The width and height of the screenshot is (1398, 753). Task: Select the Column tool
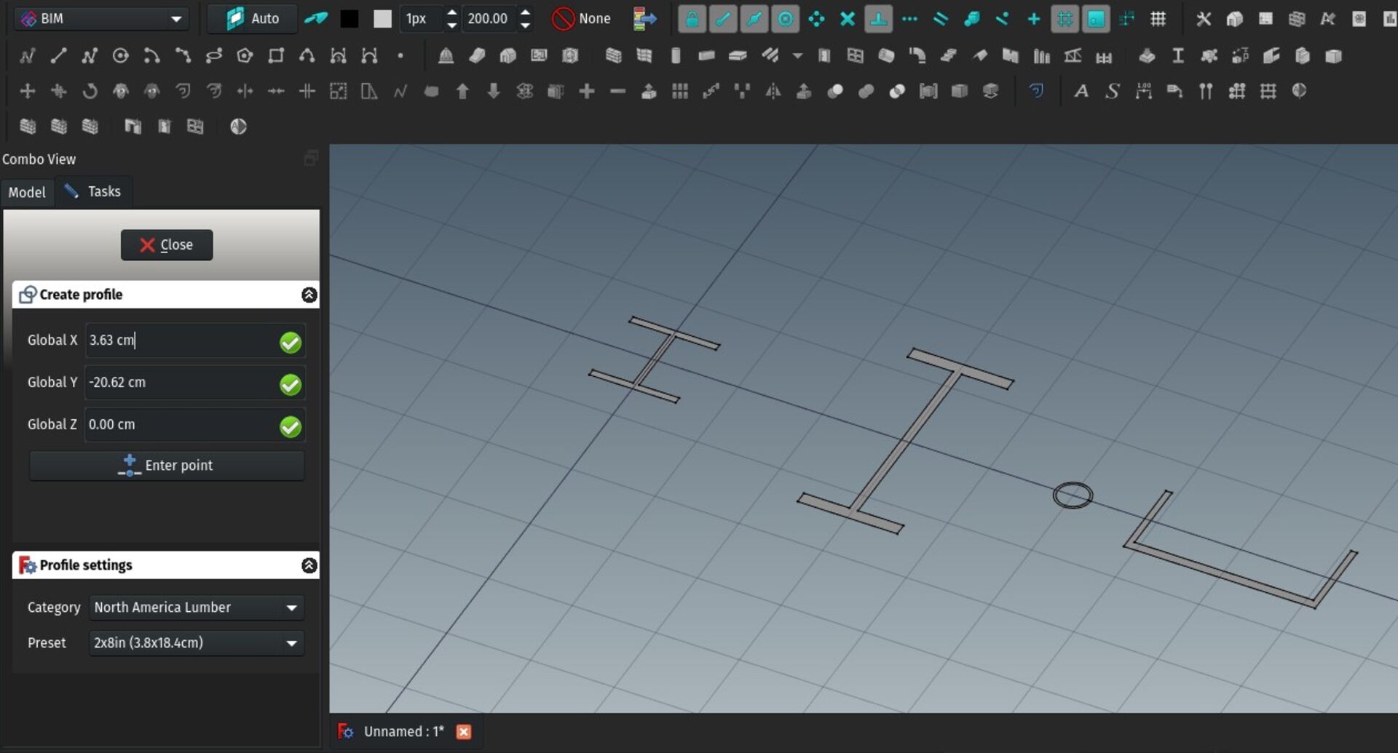(x=676, y=55)
